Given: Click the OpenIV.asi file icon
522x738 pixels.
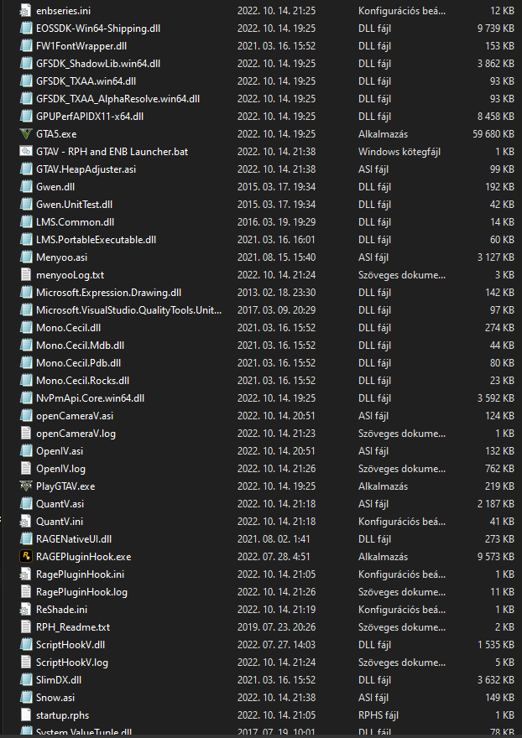Looking at the screenshot, I should [25, 451].
